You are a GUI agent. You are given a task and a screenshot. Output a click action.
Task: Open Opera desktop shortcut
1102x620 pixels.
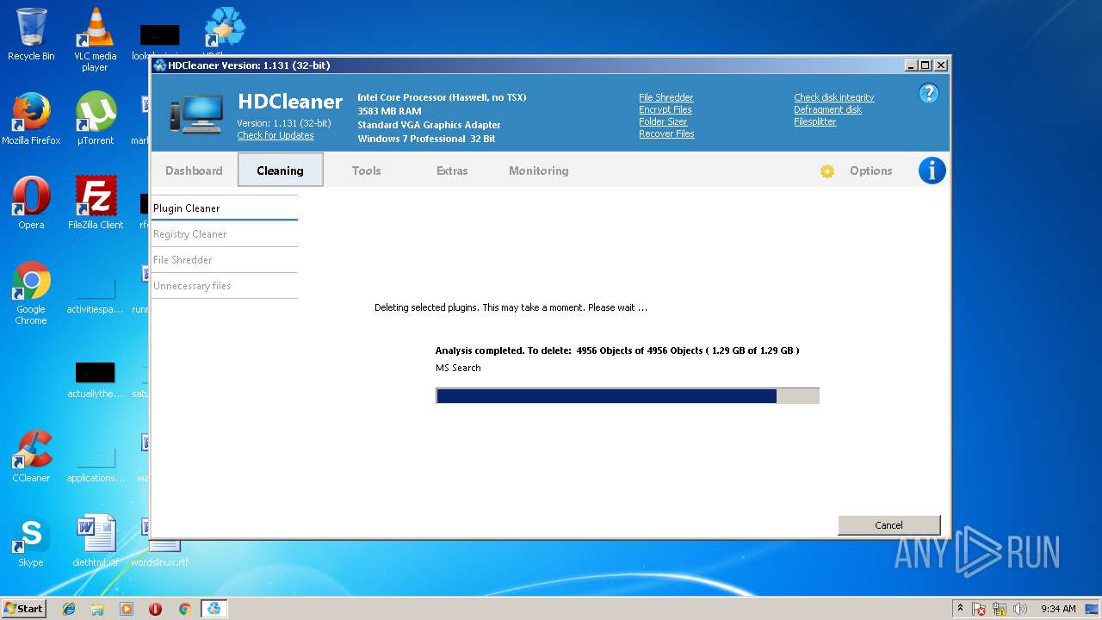click(x=31, y=203)
